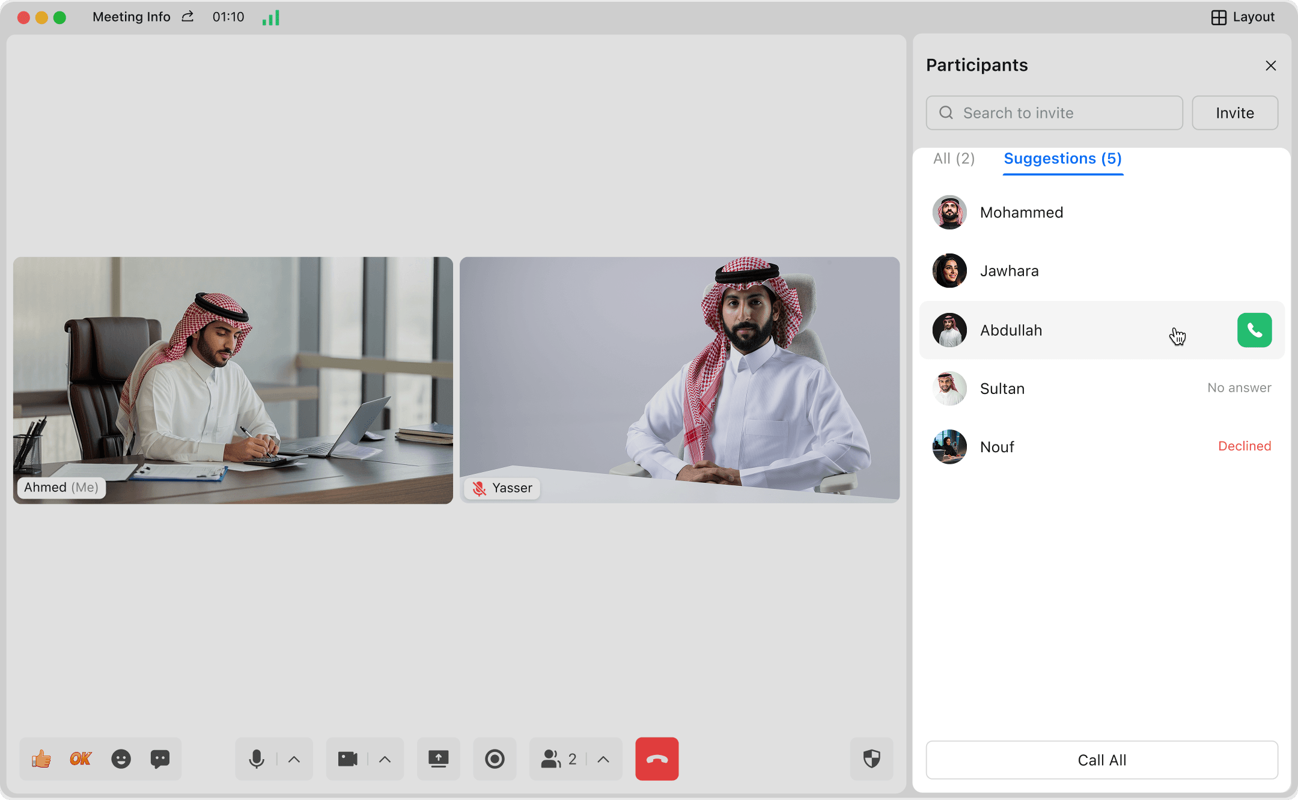Expand microphone options arrow
Viewport: 1298px width, 800px height.
294,759
